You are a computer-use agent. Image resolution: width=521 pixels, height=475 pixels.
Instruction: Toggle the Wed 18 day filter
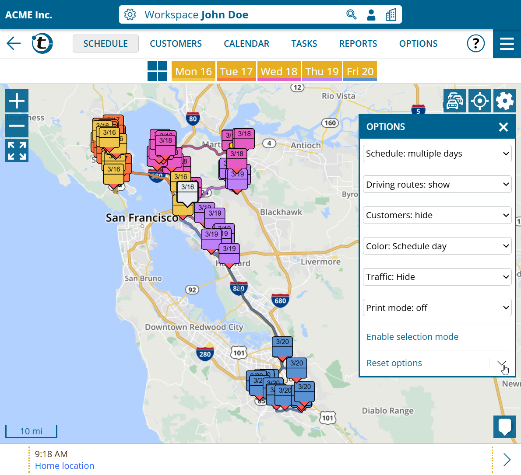(x=279, y=71)
